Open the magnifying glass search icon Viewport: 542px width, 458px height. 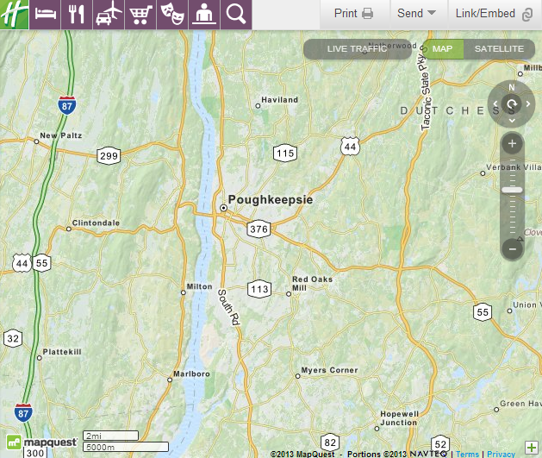[236, 15]
